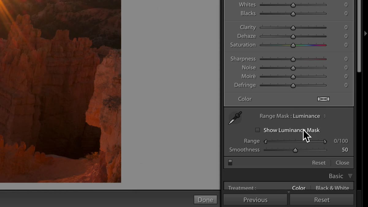The width and height of the screenshot is (368, 207).
Task: Enable Show Luminance Mask checkbox
Action: click(x=258, y=130)
